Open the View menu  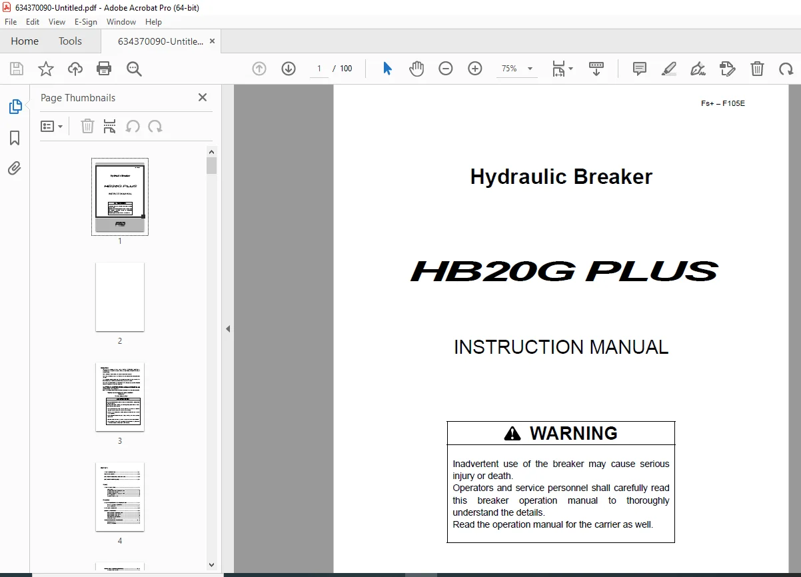point(57,22)
